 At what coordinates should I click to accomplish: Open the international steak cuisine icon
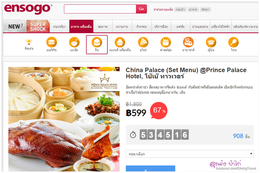click(188, 42)
